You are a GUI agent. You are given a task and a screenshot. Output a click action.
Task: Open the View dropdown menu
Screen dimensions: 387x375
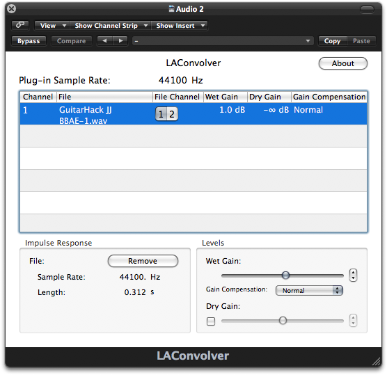(x=52, y=26)
